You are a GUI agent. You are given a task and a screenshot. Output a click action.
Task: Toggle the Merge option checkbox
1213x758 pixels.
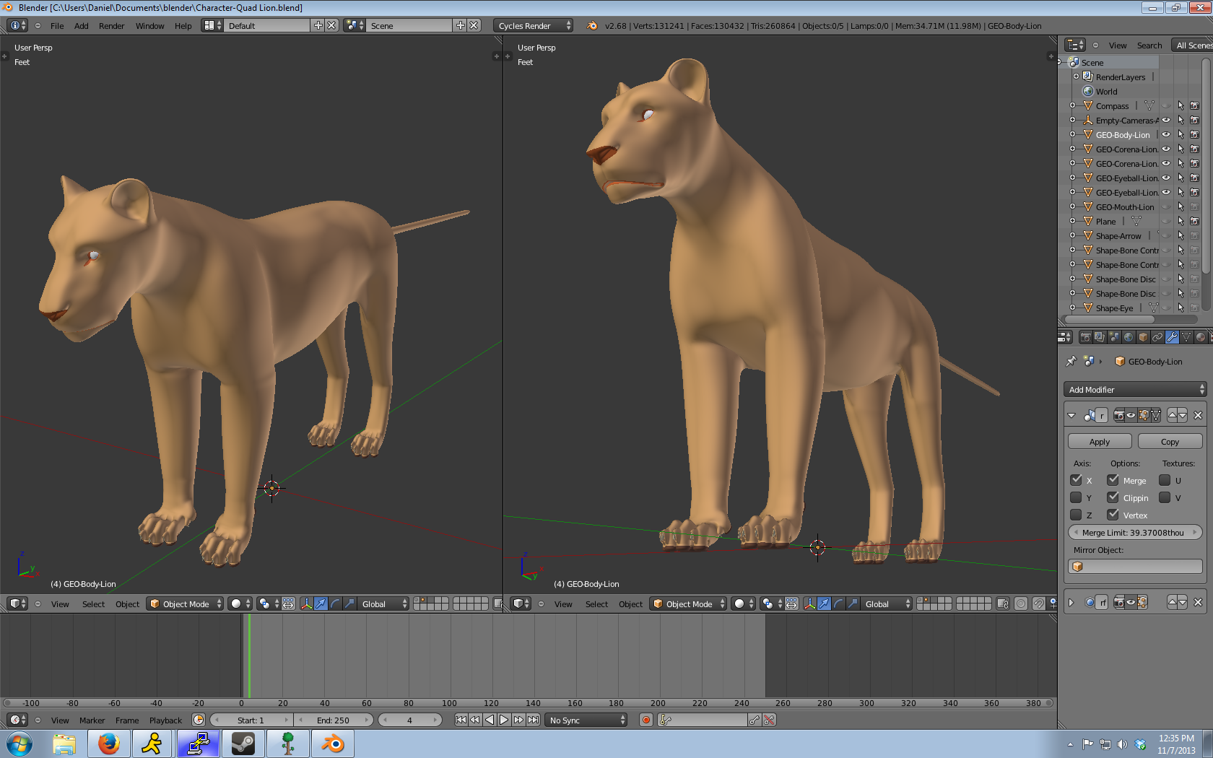[1113, 480]
